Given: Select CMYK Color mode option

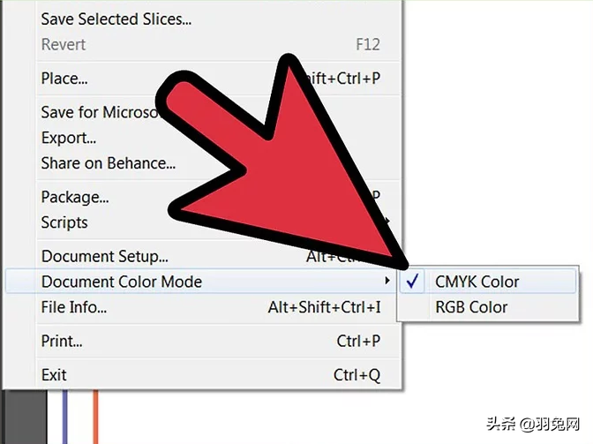Looking at the screenshot, I should point(488,282).
